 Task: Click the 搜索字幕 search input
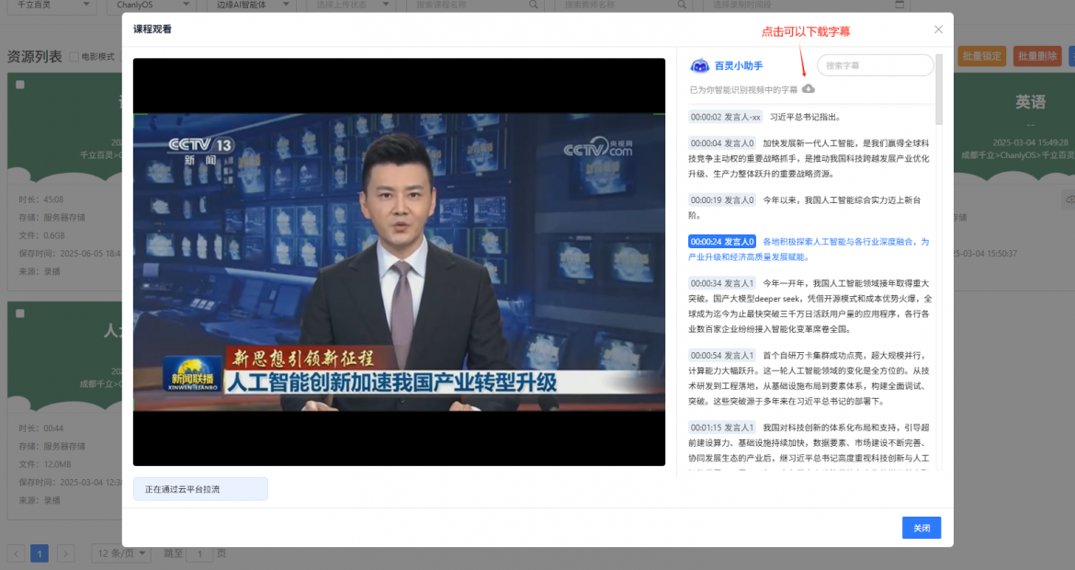tap(875, 65)
